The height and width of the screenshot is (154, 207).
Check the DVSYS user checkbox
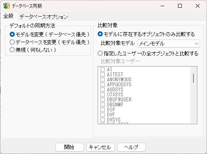[x=102, y=120]
